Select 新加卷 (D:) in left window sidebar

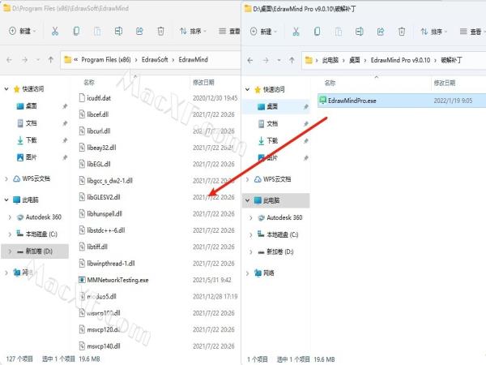[x=35, y=251]
